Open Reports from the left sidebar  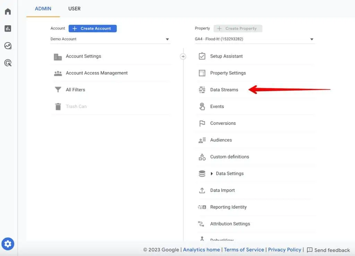[8, 28]
